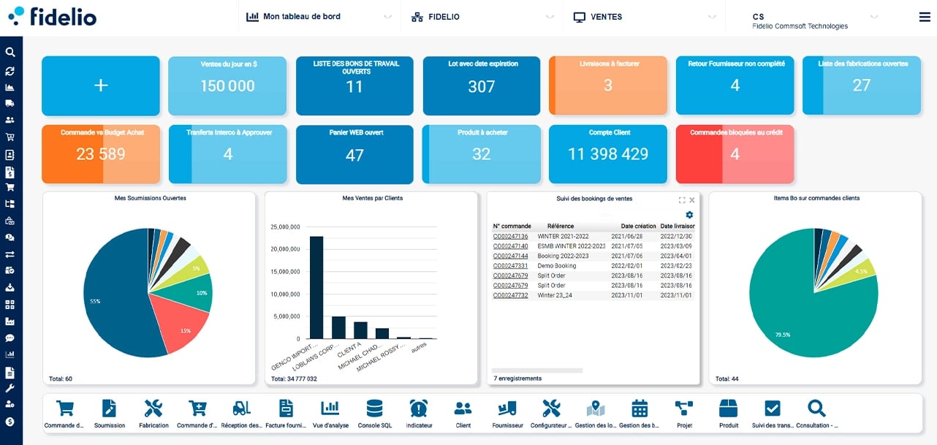
Task: Open the Configurateur shortcut
Action: 551,414
